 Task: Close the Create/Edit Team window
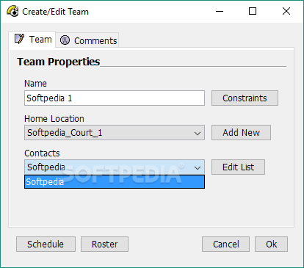pyautogui.click(x=286, y=11)
